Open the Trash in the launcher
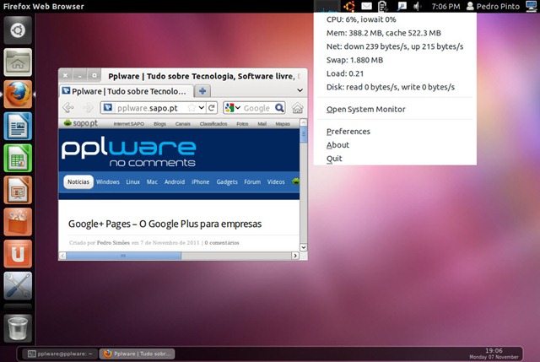The height and width of the screenshot is (362, 540). pos(18,328)
